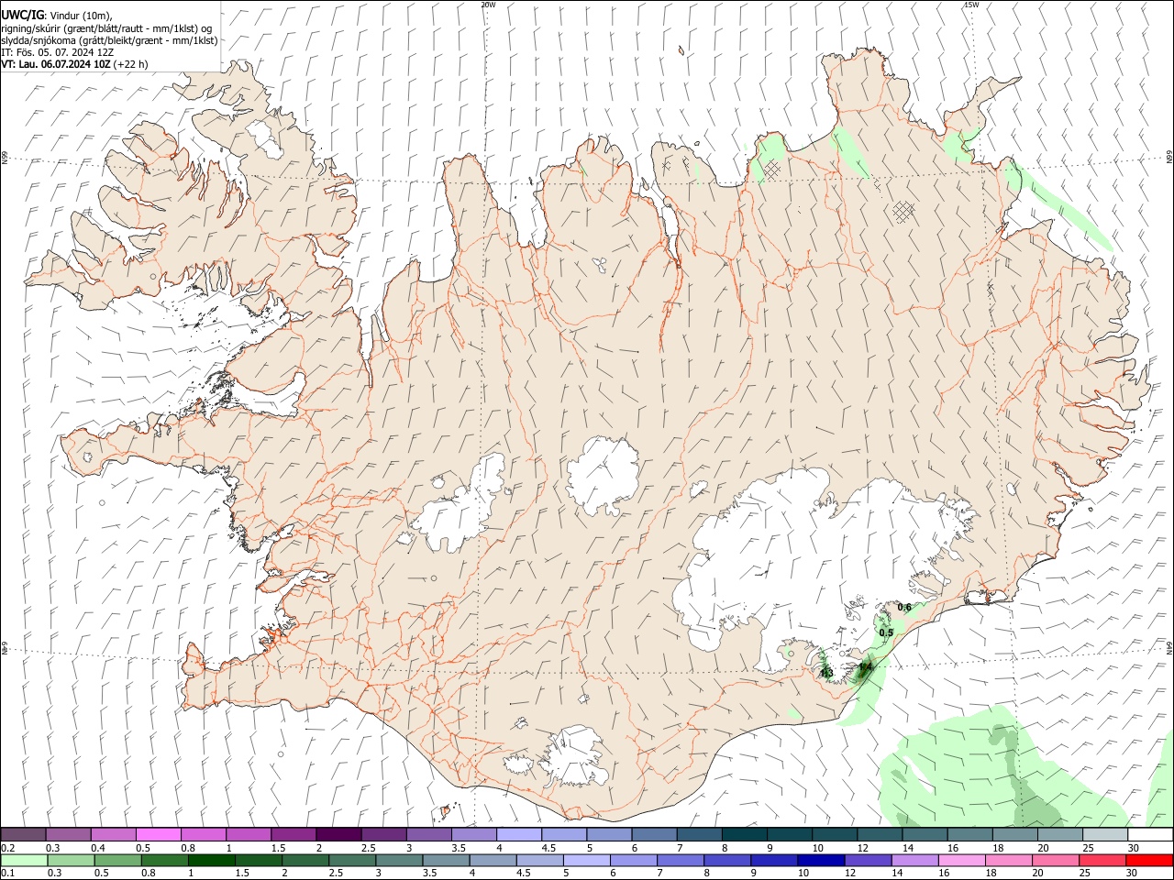Click the 20W longitude label

click(489, 5)
